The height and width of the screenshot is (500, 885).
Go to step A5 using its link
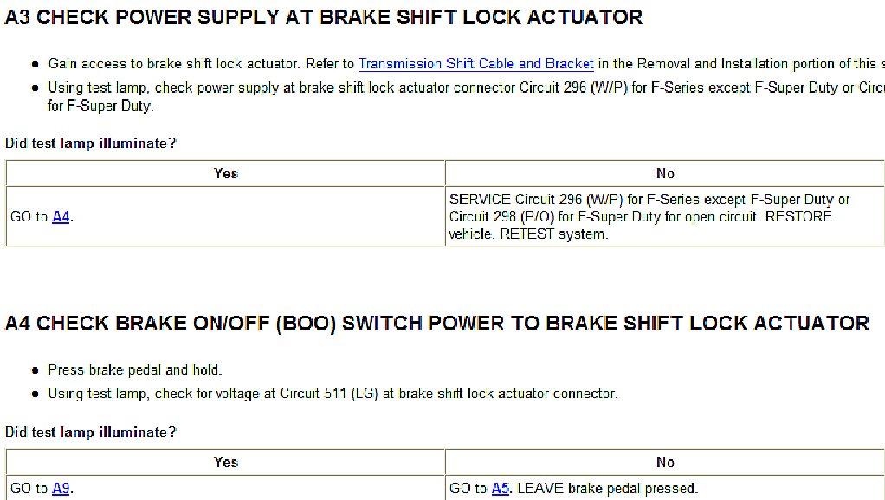coord(501,489)
